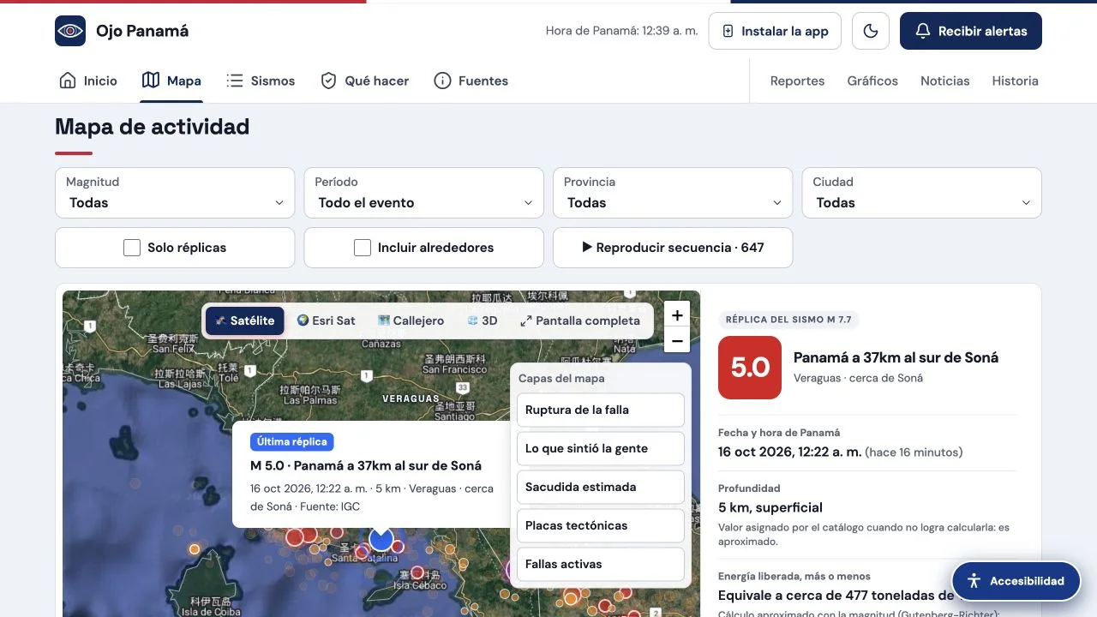Toggle the Lo que sintió la gente layer
The image size is (1097, 617).
[x=601, y=448]
